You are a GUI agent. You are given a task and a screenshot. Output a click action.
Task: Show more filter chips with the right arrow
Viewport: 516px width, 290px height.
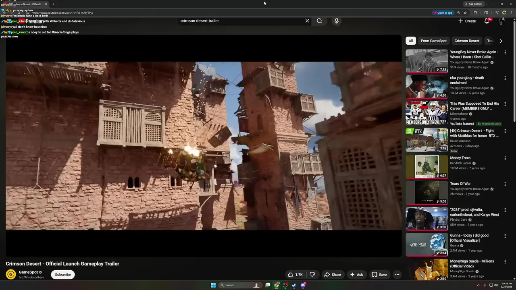pyautogui.click(x=501, y=41)
